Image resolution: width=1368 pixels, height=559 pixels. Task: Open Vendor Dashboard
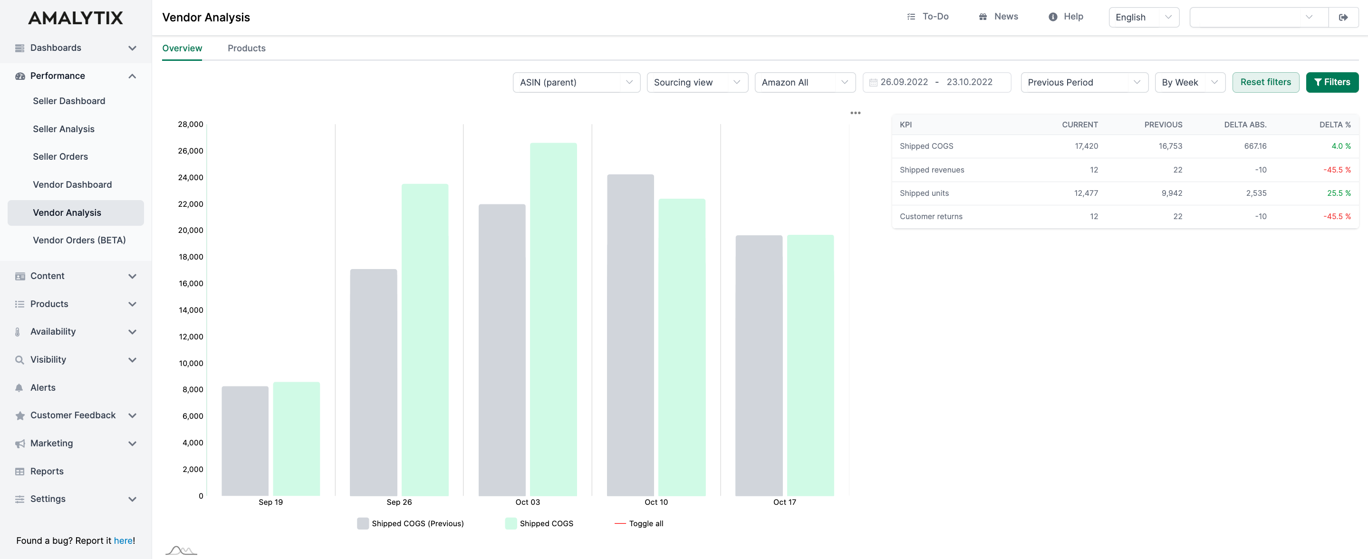(72, 185)
